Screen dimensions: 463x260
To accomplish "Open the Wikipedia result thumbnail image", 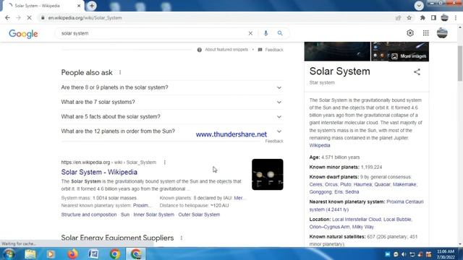I will (x=268, y=175).
